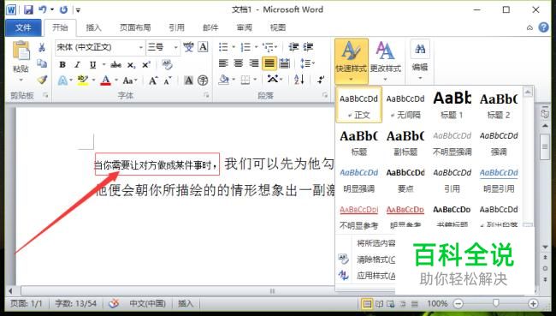Click Grow Font icon
This screenshot has height=316, width=556.
point(153,80)
